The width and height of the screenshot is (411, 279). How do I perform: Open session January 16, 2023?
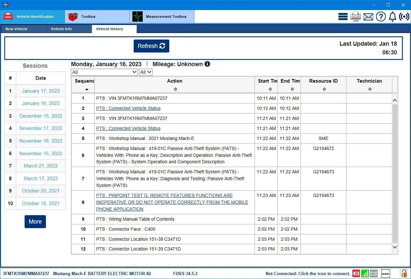click(x=41, y=103)
